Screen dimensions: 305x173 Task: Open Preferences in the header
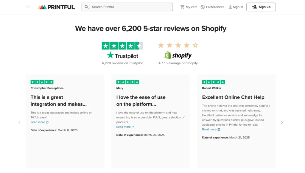pos(215,7)
